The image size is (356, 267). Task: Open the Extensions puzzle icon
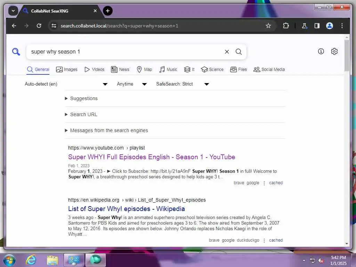[286, 26]
